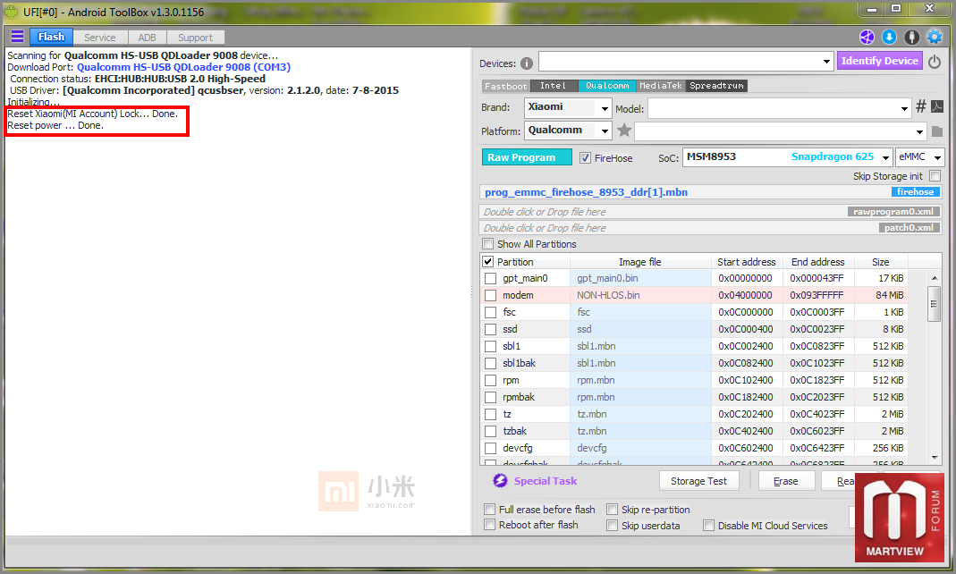The height and width of the screenshot is (574, 956).
Task: Enable Show All Partitions checkbox
Action: (x=487, y=244)
